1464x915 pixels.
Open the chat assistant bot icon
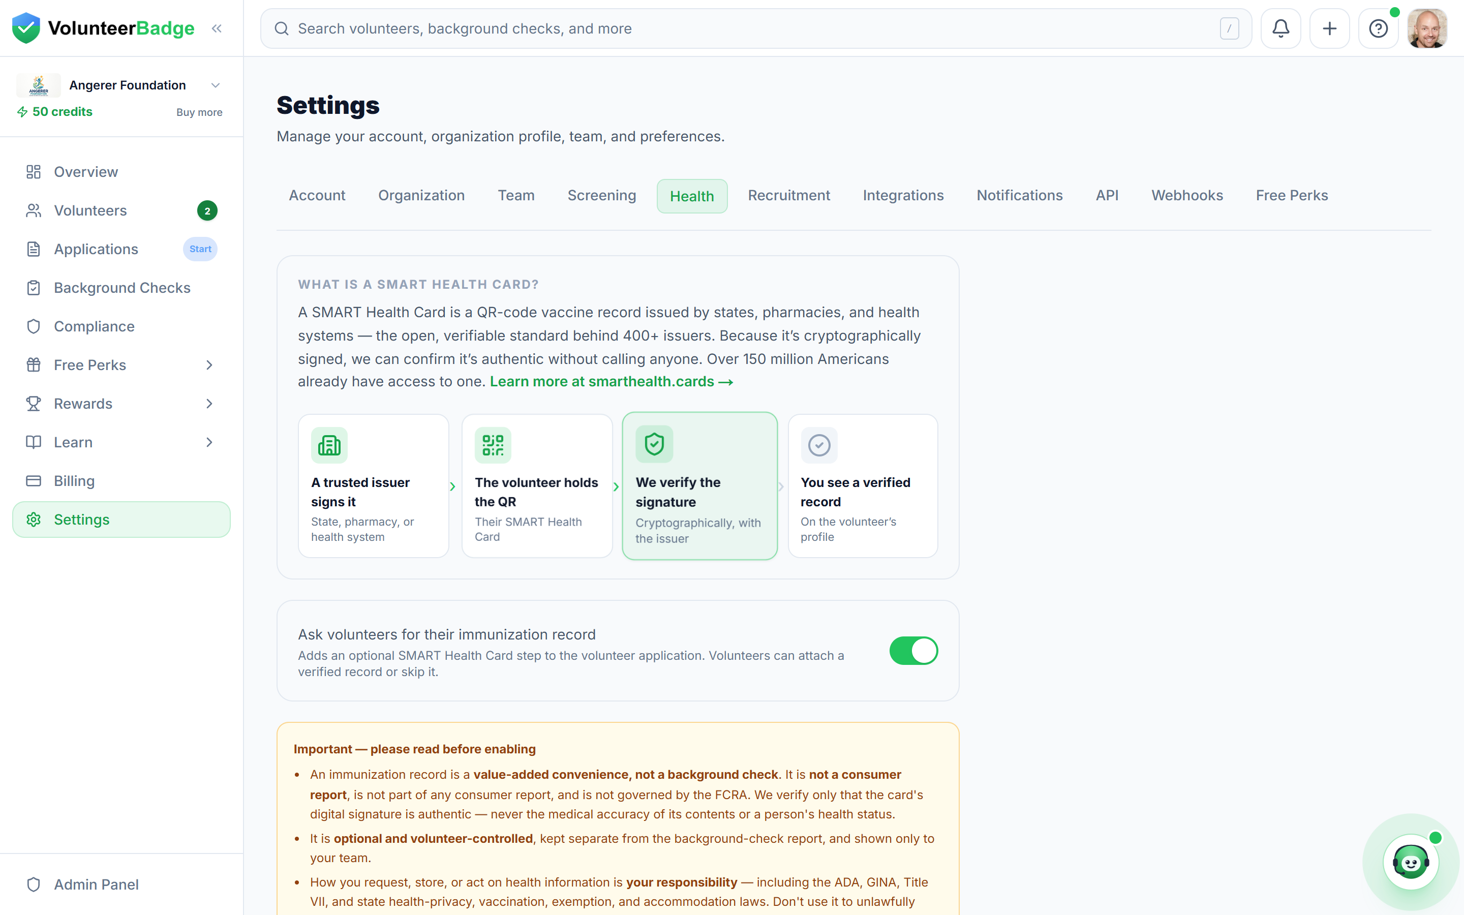click(x=1411, y=862)
